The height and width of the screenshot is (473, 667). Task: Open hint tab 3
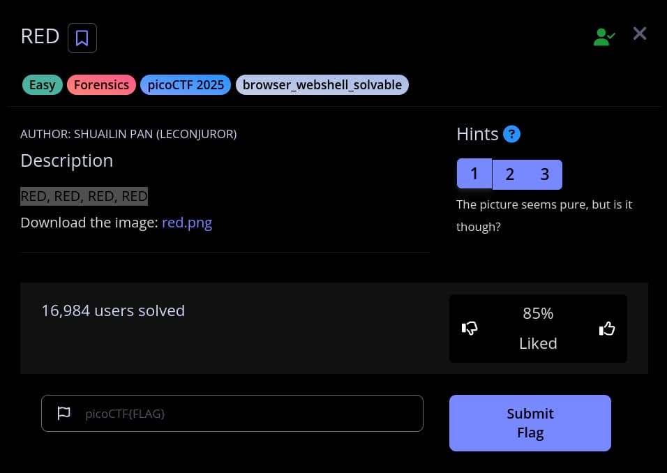[545, 174]
